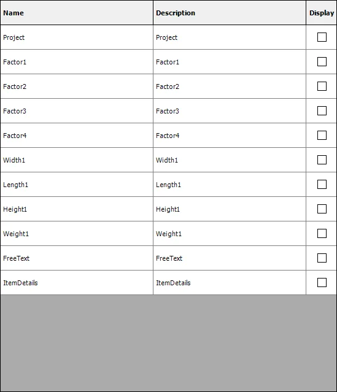Viewport: 337px width, 392px height.
Task: Select the Factor3 description cell
Action: tap(230, 111)
